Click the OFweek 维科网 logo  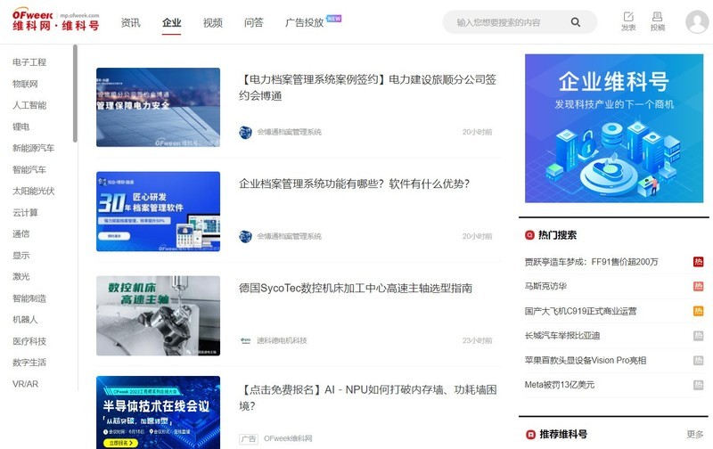tap(55, 20)
